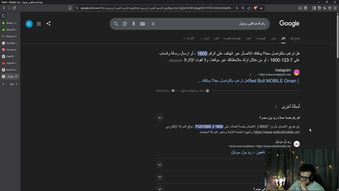Click the 2023/03/16 snippet date
Image resolution: width=339 pixels, height=191 pixels.
click(x=176, y=61)
